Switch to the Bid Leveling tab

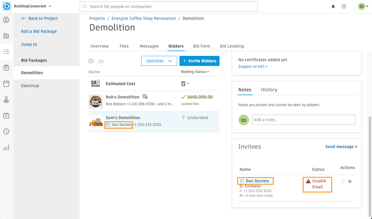point(232,46)
